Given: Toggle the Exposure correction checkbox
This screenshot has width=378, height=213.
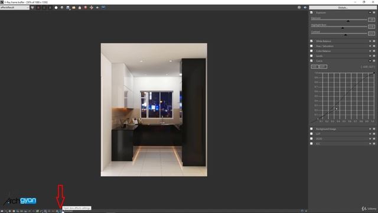Looking at the screenshot, I should tap(311, 12).
